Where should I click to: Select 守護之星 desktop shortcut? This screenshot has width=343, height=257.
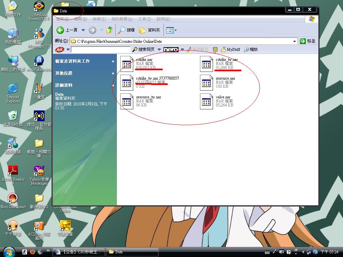pos(65,228)
